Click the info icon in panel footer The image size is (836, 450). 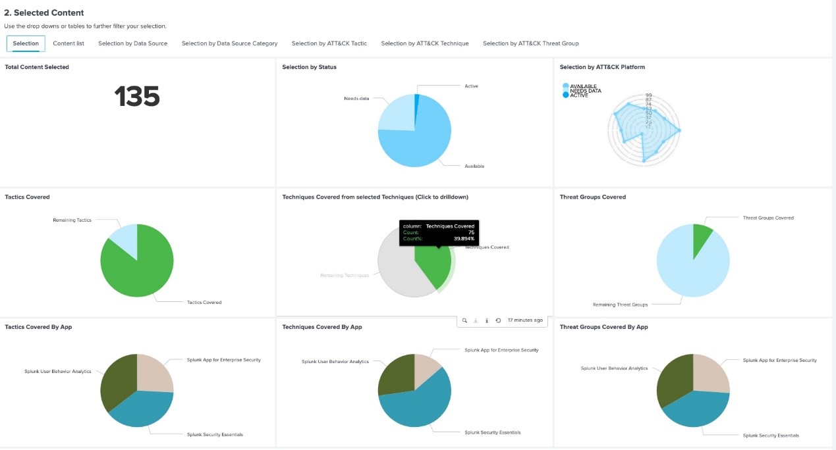click(487, 320)
